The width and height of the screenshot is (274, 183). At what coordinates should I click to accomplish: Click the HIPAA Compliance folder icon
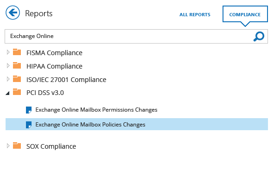coord(17,65)
